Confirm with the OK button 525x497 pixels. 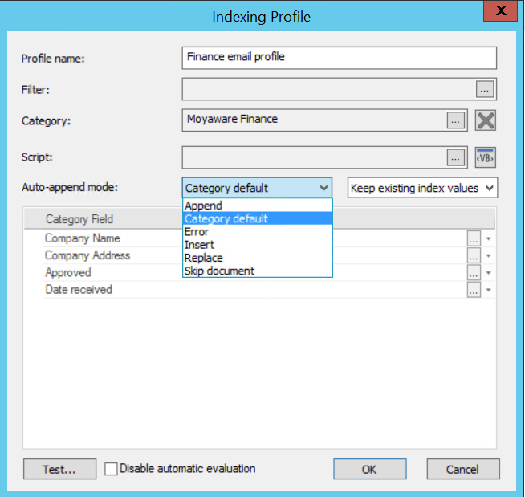[369, 469]
